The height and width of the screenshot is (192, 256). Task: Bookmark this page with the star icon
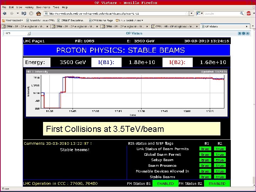tap(187, 14)
